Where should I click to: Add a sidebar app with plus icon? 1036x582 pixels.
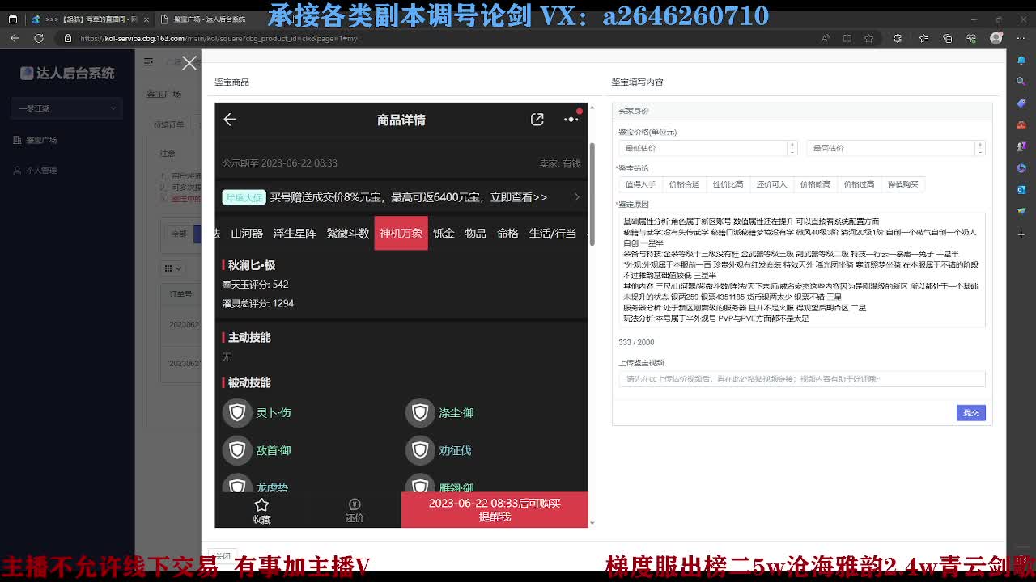(x=1021, y=234)
